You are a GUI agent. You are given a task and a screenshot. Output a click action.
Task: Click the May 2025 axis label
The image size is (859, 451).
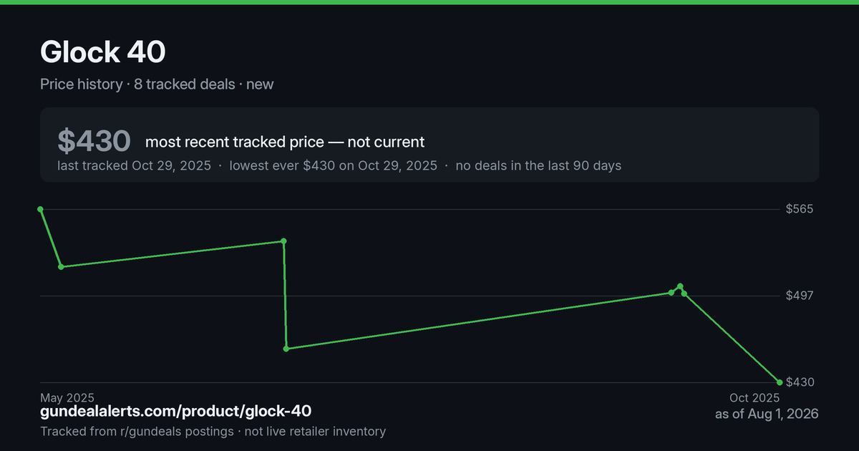tap(67, 397)
